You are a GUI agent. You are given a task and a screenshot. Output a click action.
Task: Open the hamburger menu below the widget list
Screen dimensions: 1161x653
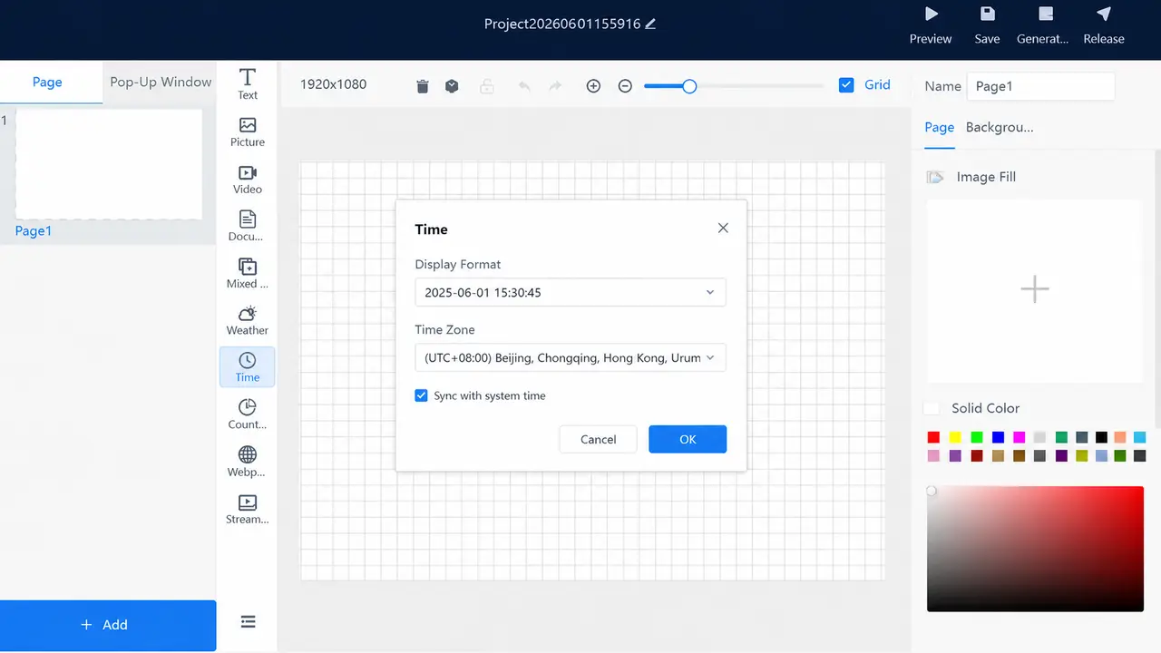[x=248, y=621]
